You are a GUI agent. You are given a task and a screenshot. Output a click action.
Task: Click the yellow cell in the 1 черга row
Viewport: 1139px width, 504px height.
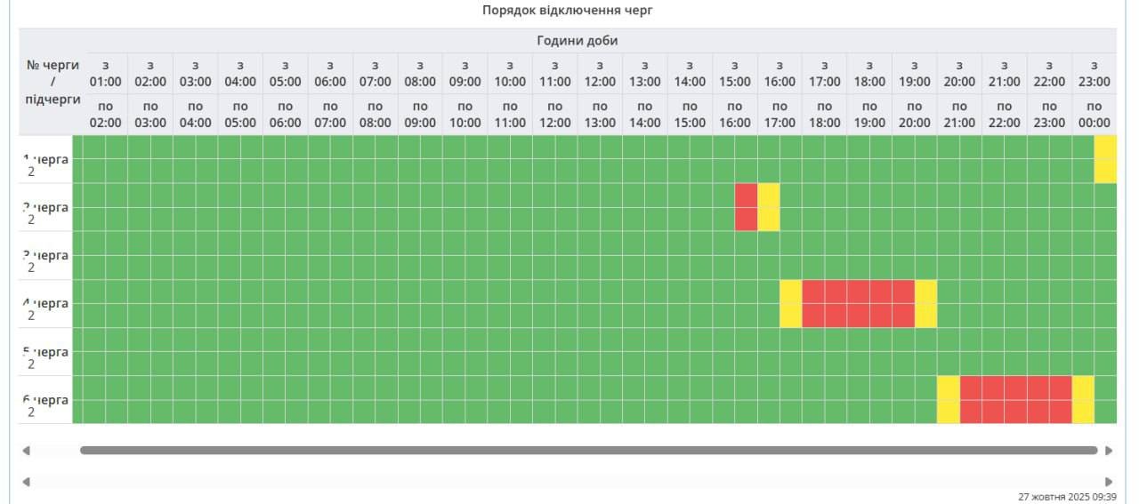1105,159
